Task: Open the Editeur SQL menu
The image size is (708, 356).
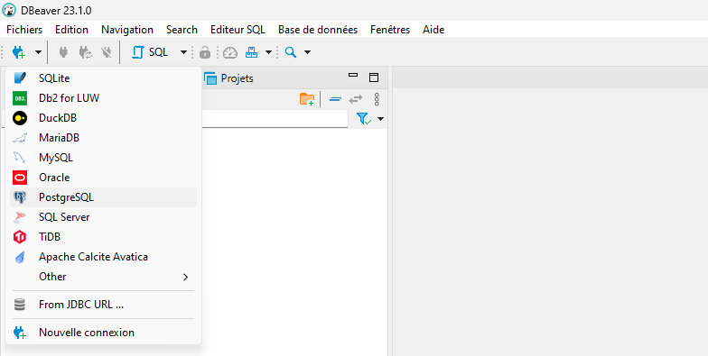Action: click(x=238, y=30)
